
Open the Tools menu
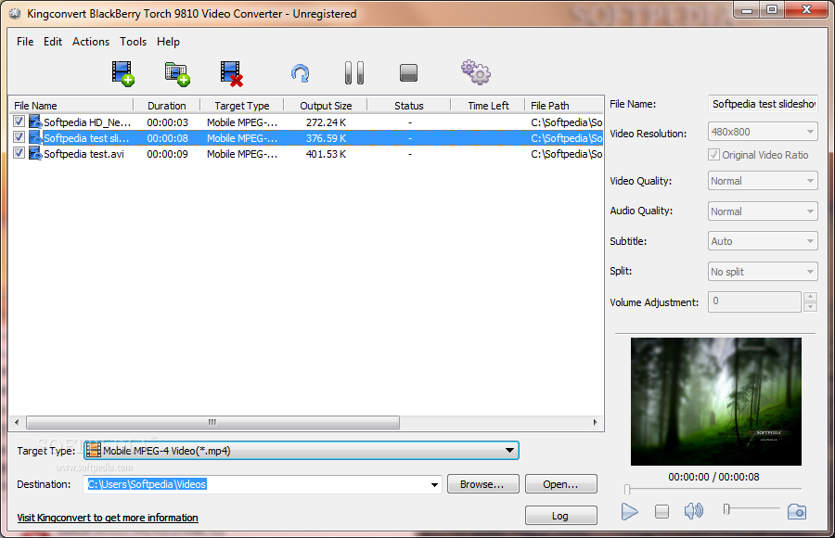coord(133,42)
